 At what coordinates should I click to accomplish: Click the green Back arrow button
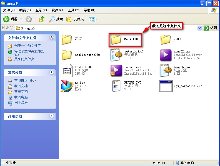point(6,19)
